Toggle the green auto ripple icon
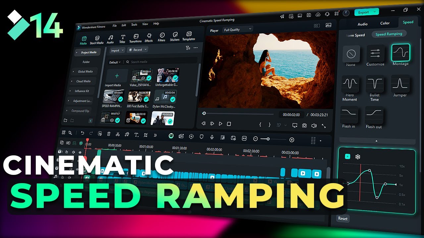Viewport: 424px width, 238px height. coord(75,143)
